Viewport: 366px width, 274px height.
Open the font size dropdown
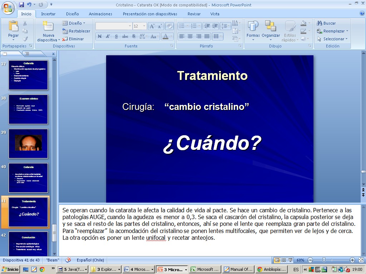pos(144,26)
